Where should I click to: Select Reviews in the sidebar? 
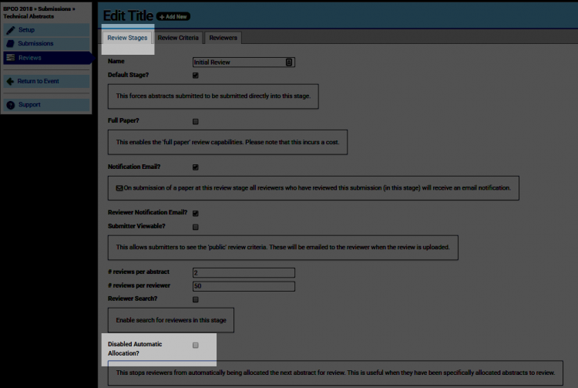46,58
